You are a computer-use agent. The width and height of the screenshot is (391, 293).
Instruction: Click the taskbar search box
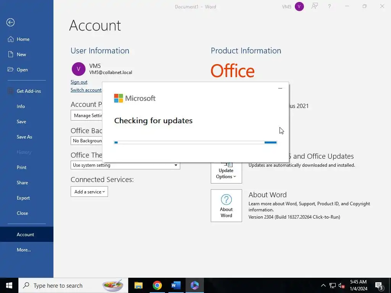(73, 285)
